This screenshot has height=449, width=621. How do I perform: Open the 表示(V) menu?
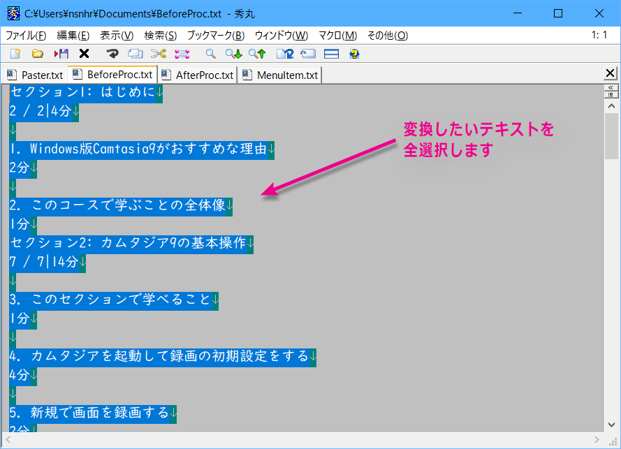pos(117,36)
